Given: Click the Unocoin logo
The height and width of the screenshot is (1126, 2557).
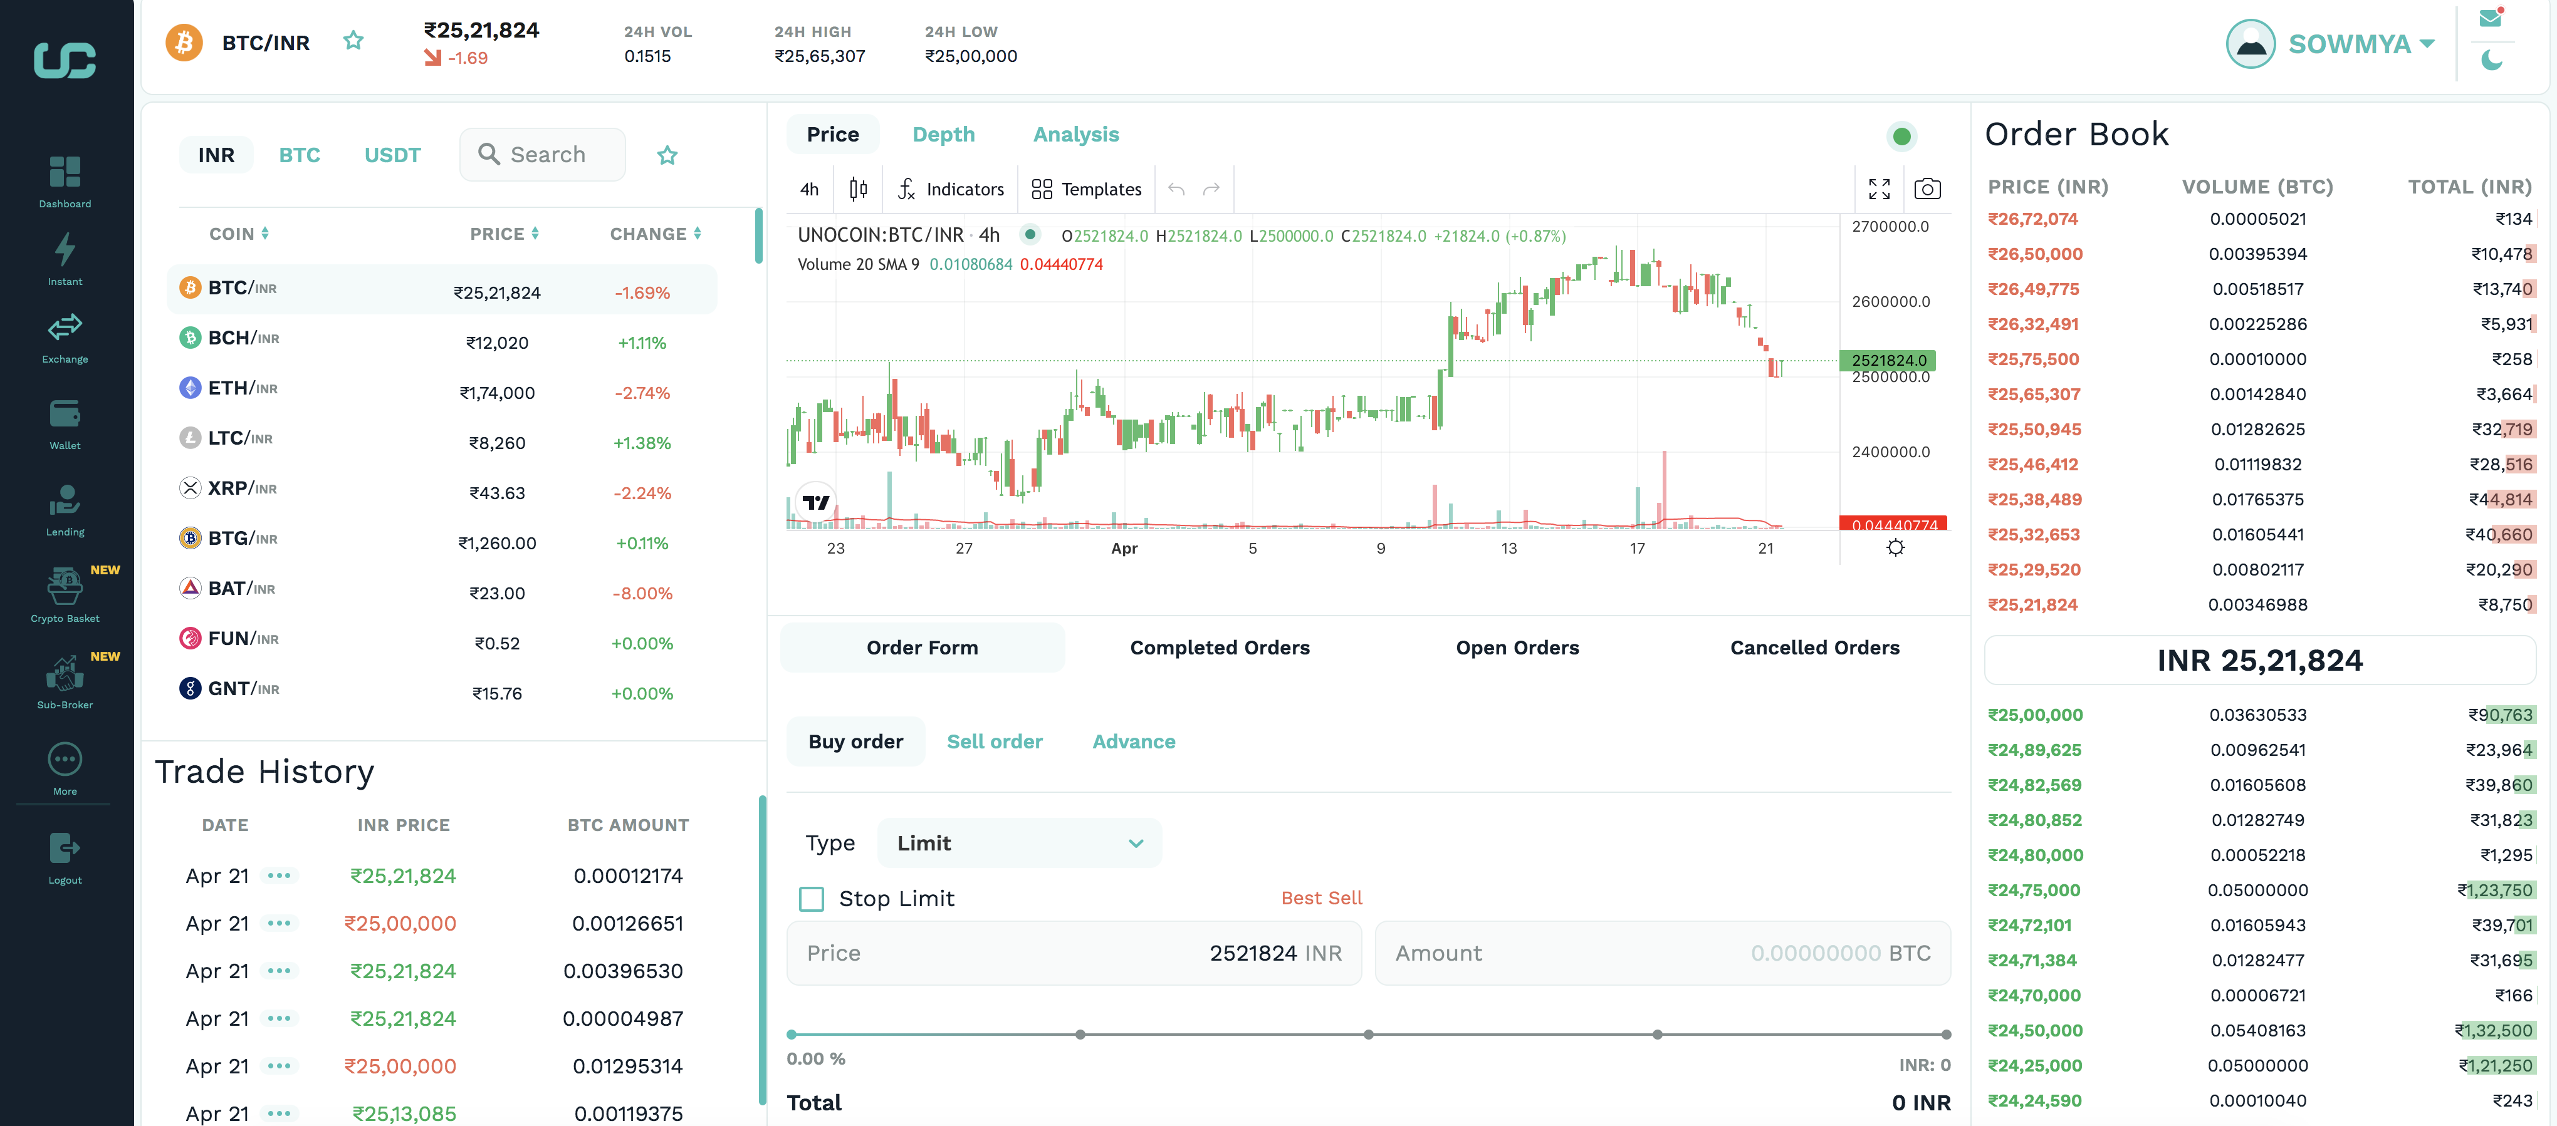Looking at the screenshot, I should (x=66, y=59).
